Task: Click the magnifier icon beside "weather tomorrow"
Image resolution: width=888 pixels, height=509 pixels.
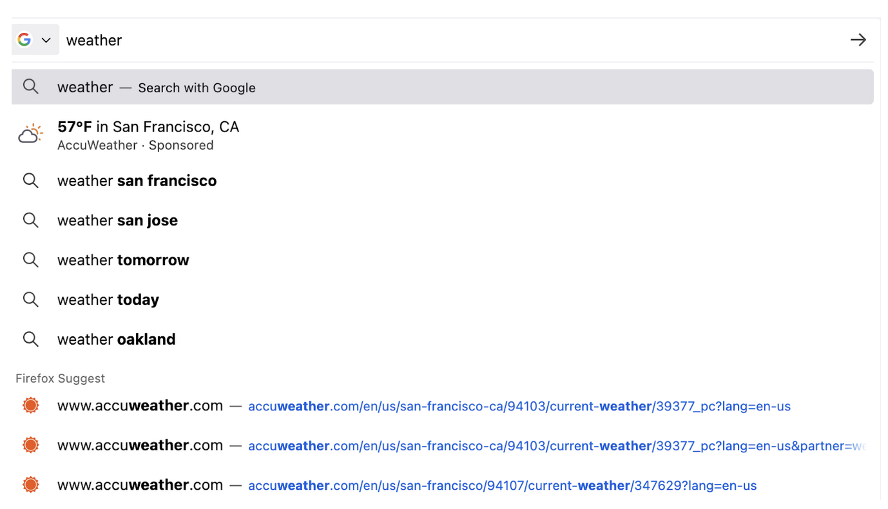Action: [30, 260]
